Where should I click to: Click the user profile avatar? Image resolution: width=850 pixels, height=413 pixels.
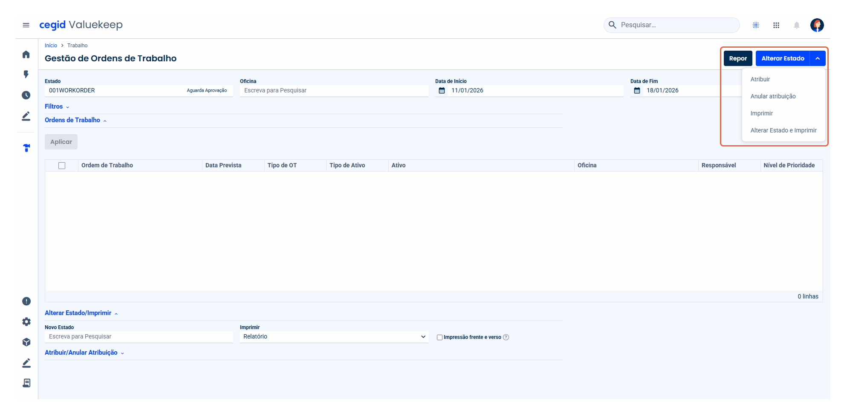click(817, 25)
